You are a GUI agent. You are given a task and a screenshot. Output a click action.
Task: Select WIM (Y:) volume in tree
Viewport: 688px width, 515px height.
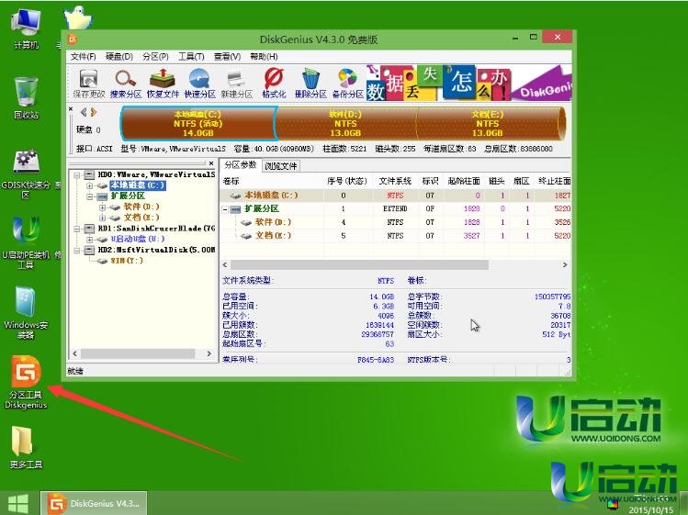pyautogui.click(x=127, y=261)
